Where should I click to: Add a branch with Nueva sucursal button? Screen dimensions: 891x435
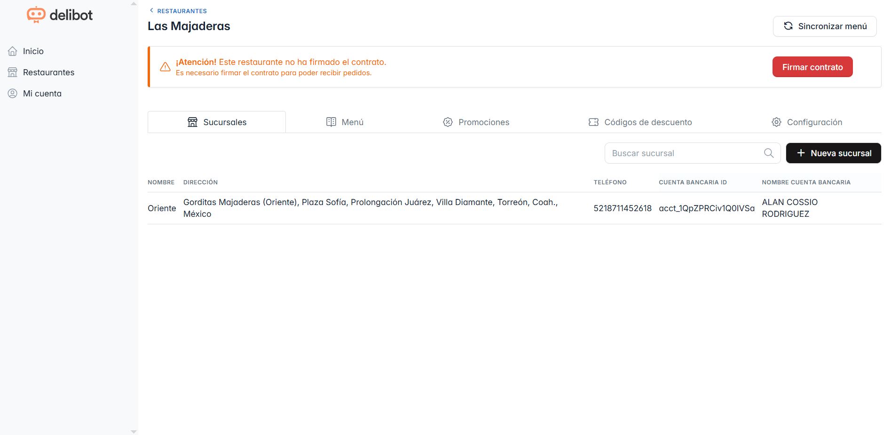pyautogui.click(x=833, y=153)
